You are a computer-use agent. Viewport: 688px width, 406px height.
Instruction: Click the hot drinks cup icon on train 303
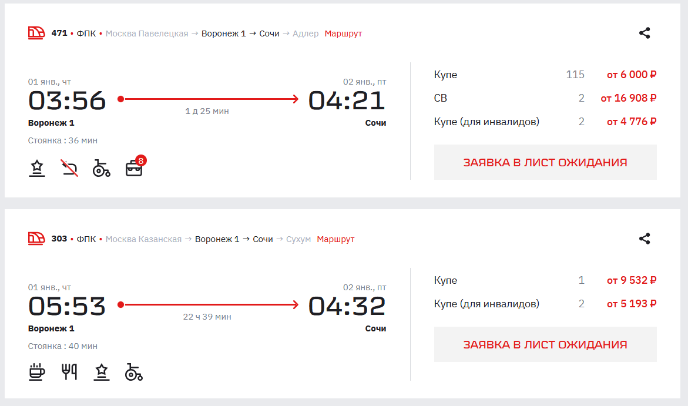tap(37, 372)
